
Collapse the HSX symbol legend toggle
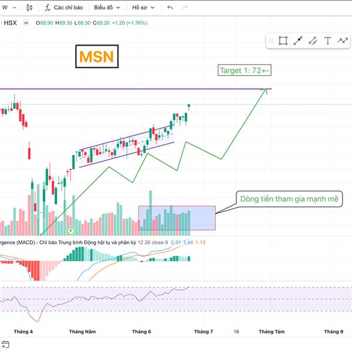click(26, 23)
